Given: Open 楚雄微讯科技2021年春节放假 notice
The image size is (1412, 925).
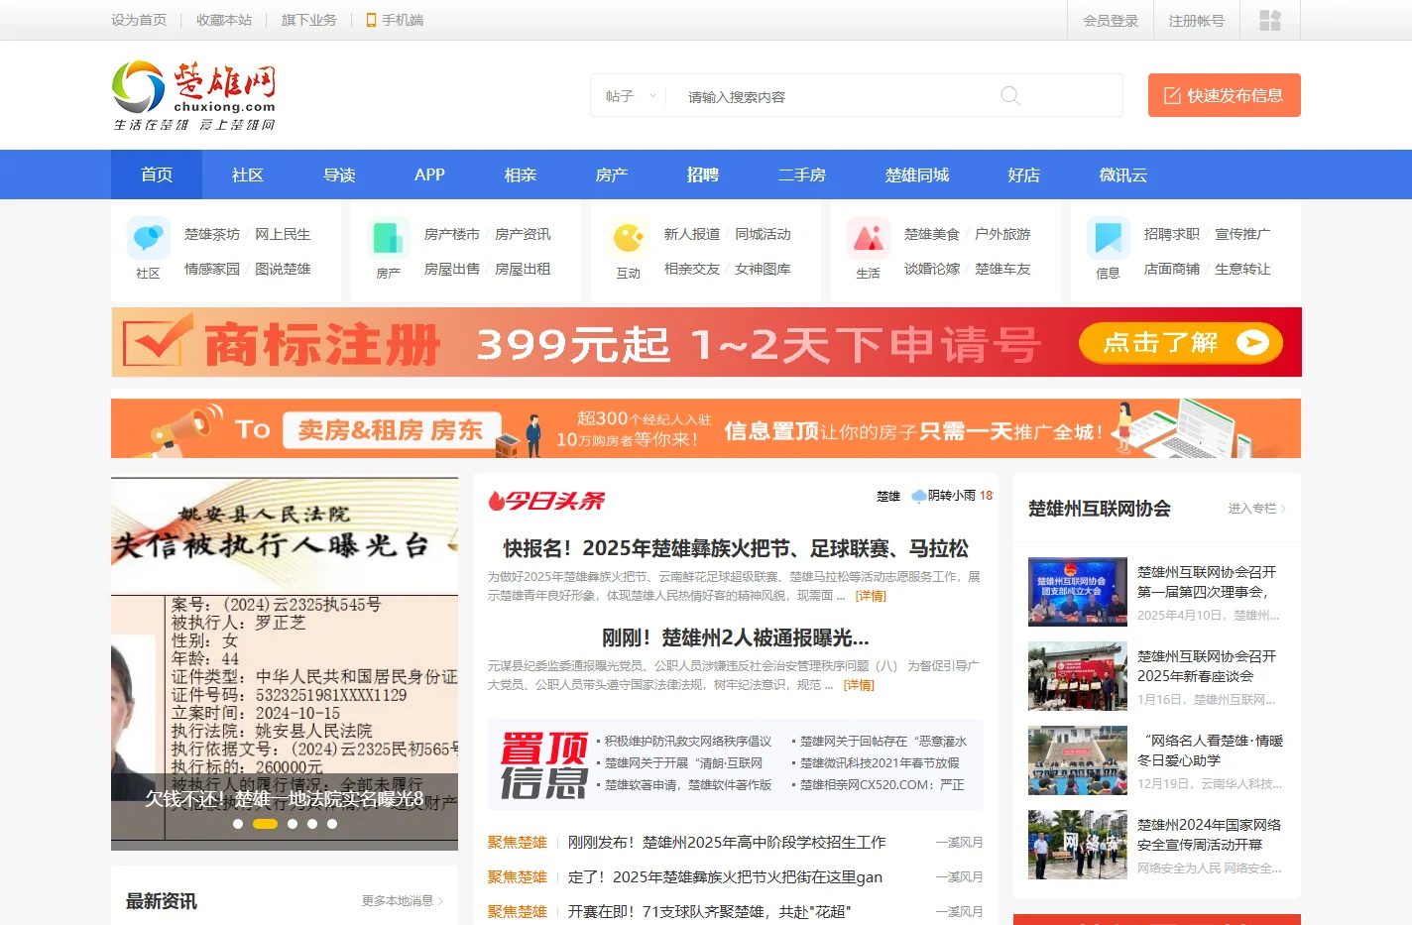Looking at the screenshot, I should click(x=880, y=763).
